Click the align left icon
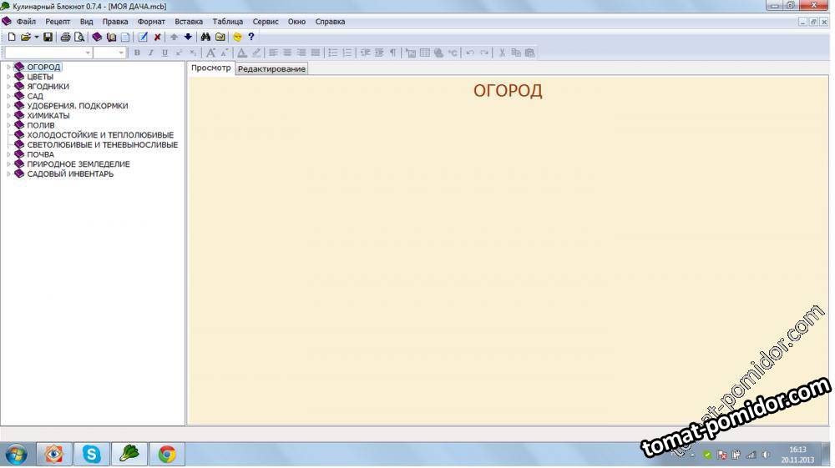 (x=273, y=53)
